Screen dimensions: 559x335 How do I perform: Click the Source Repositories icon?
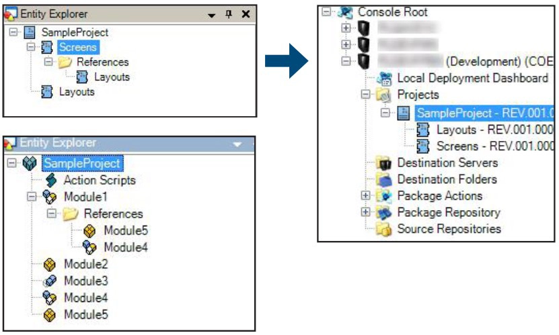(385, 230)
